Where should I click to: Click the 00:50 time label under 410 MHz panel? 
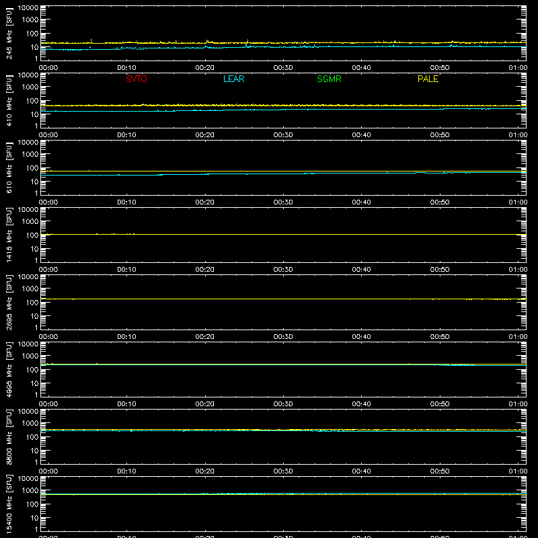coord(440,135)
